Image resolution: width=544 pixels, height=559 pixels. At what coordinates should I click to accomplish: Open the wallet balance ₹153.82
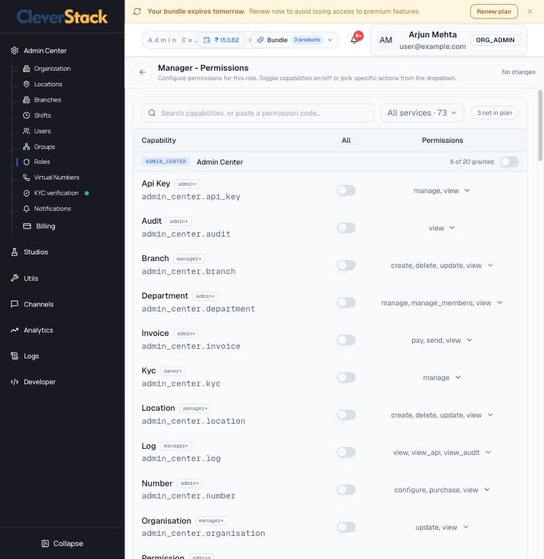pos(221,40)
